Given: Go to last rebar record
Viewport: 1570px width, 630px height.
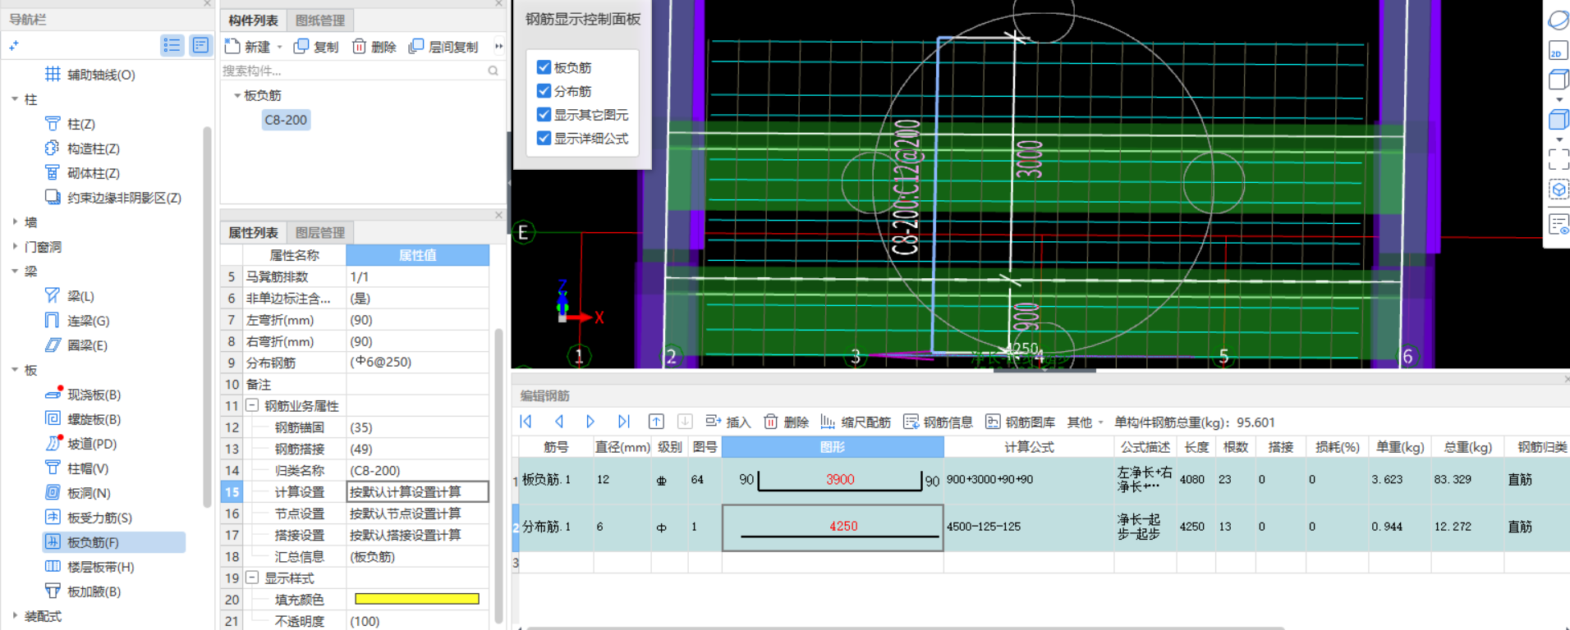Looking at the screenshot, I should pos(623,422).
